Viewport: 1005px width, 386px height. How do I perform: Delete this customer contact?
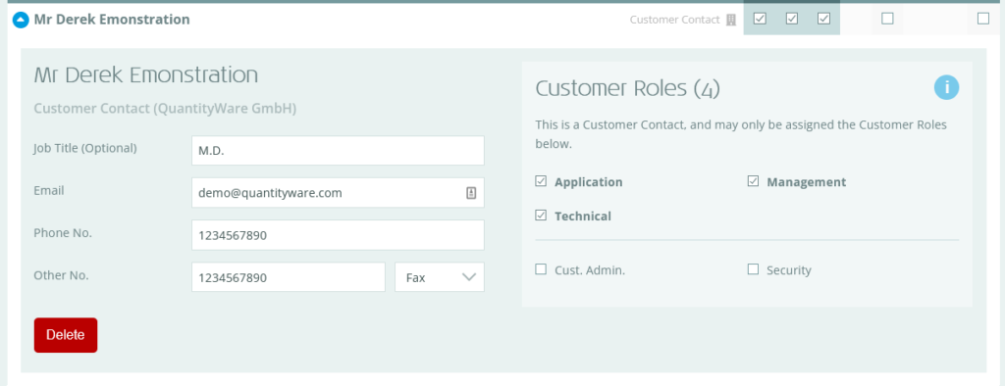[66, 335]
